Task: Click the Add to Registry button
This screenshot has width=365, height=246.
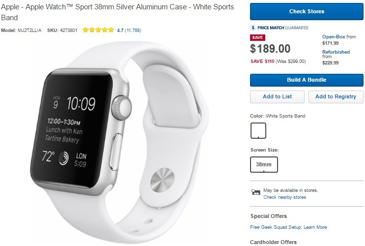Action: (336, 97)
